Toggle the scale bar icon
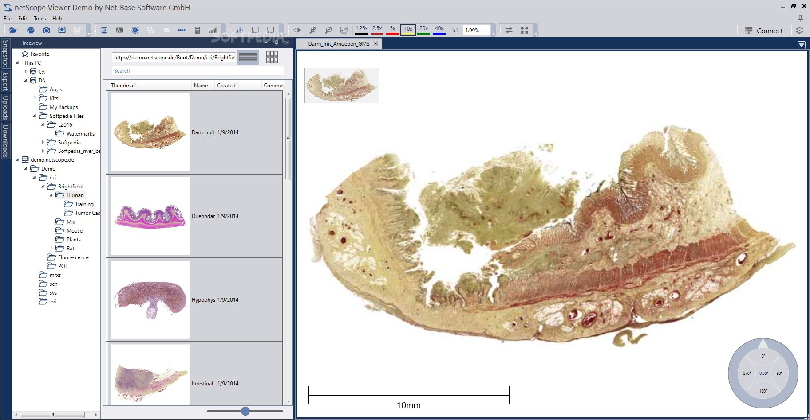 tap(182, 30)
